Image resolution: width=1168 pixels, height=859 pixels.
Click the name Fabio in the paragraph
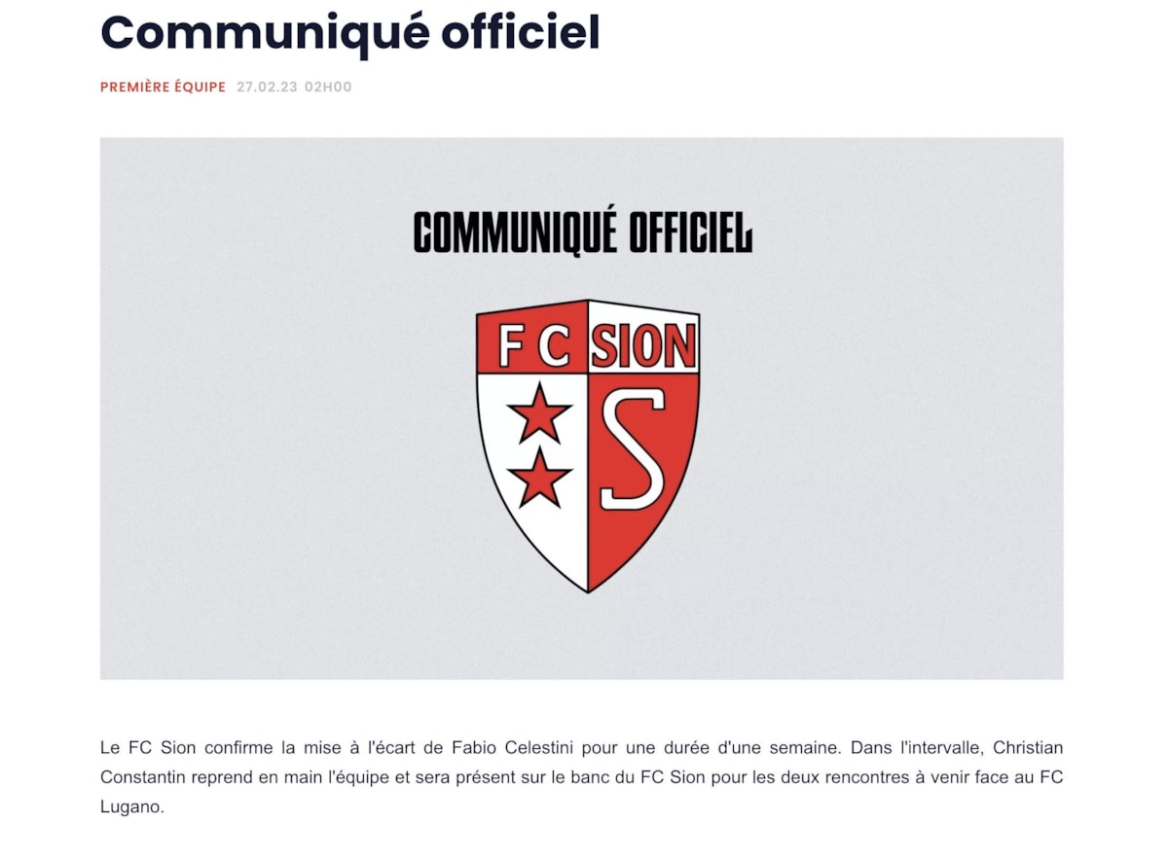(x=475, y=748)
